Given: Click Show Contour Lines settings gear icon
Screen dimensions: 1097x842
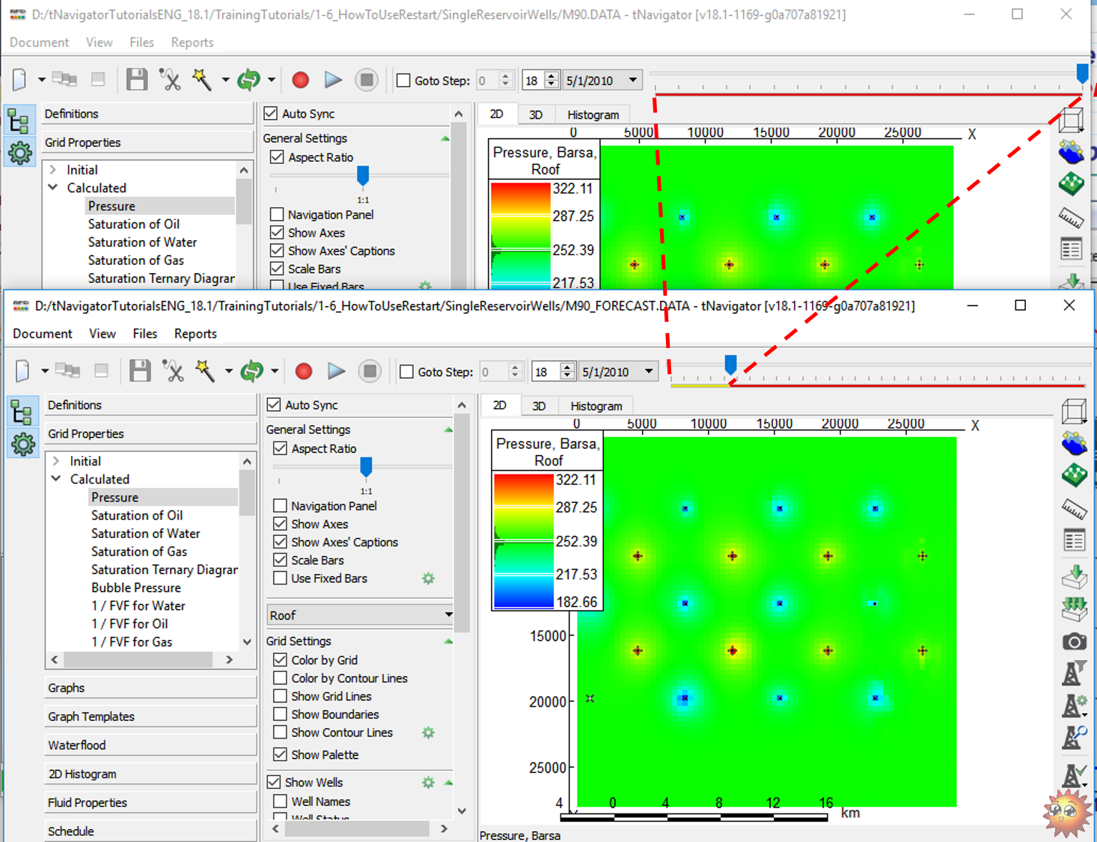Looking at the screenshot, I should pos(428,733).
